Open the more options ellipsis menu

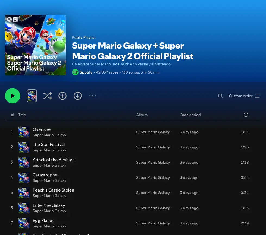(93, 96)
